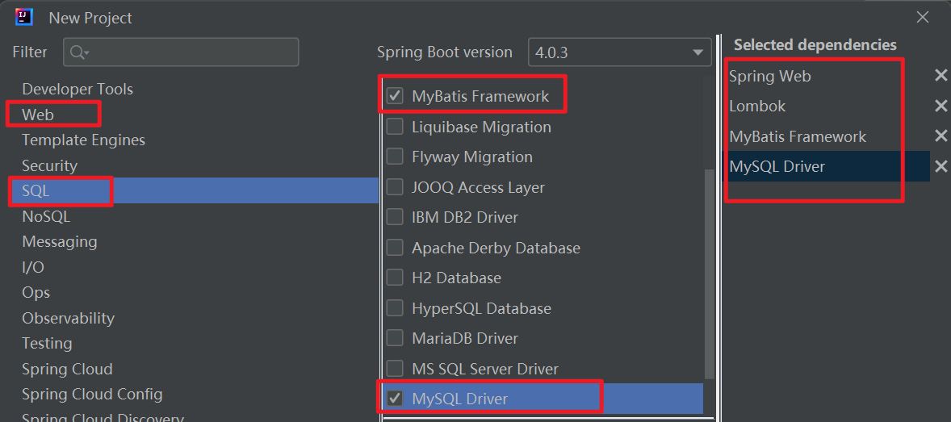The height and width of the screenshot is (422, 951).
Task: Check MariaDB Driver checkbox
Action: point(395,338)
